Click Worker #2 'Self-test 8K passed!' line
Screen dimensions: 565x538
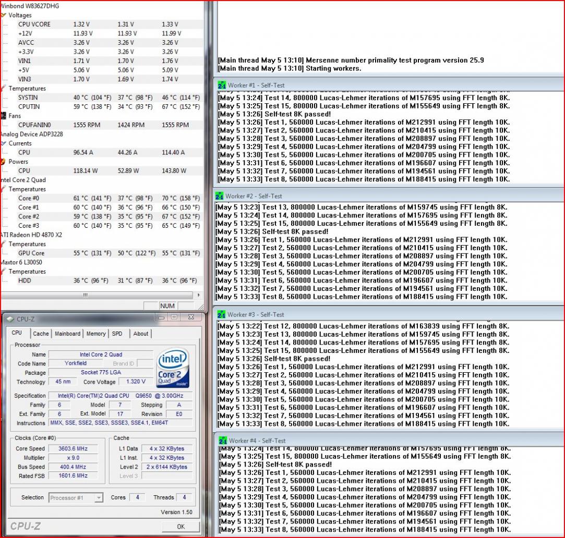click(x=272, y=231)
